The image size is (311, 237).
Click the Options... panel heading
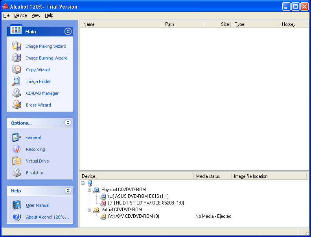21,123
